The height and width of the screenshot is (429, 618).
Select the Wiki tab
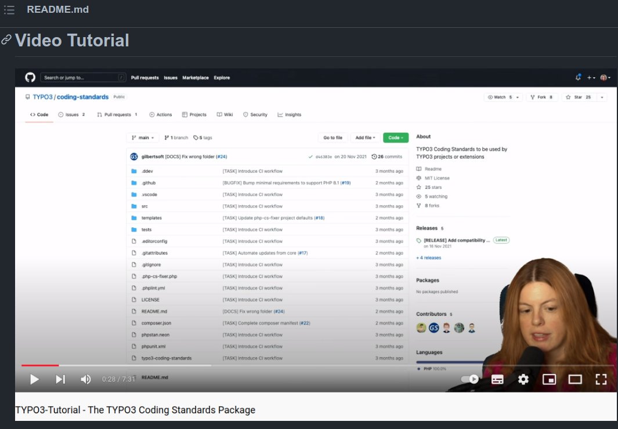[x=225, y=115]
